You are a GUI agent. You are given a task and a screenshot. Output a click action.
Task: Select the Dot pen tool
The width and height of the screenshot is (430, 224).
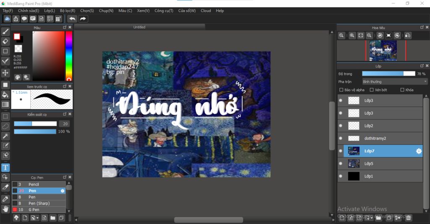pos(5,61)
